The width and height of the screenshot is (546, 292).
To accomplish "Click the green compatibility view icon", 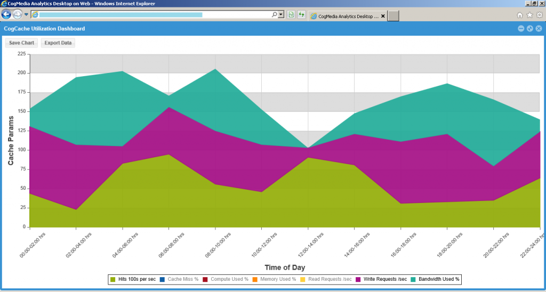I will (x=291, y=15).
